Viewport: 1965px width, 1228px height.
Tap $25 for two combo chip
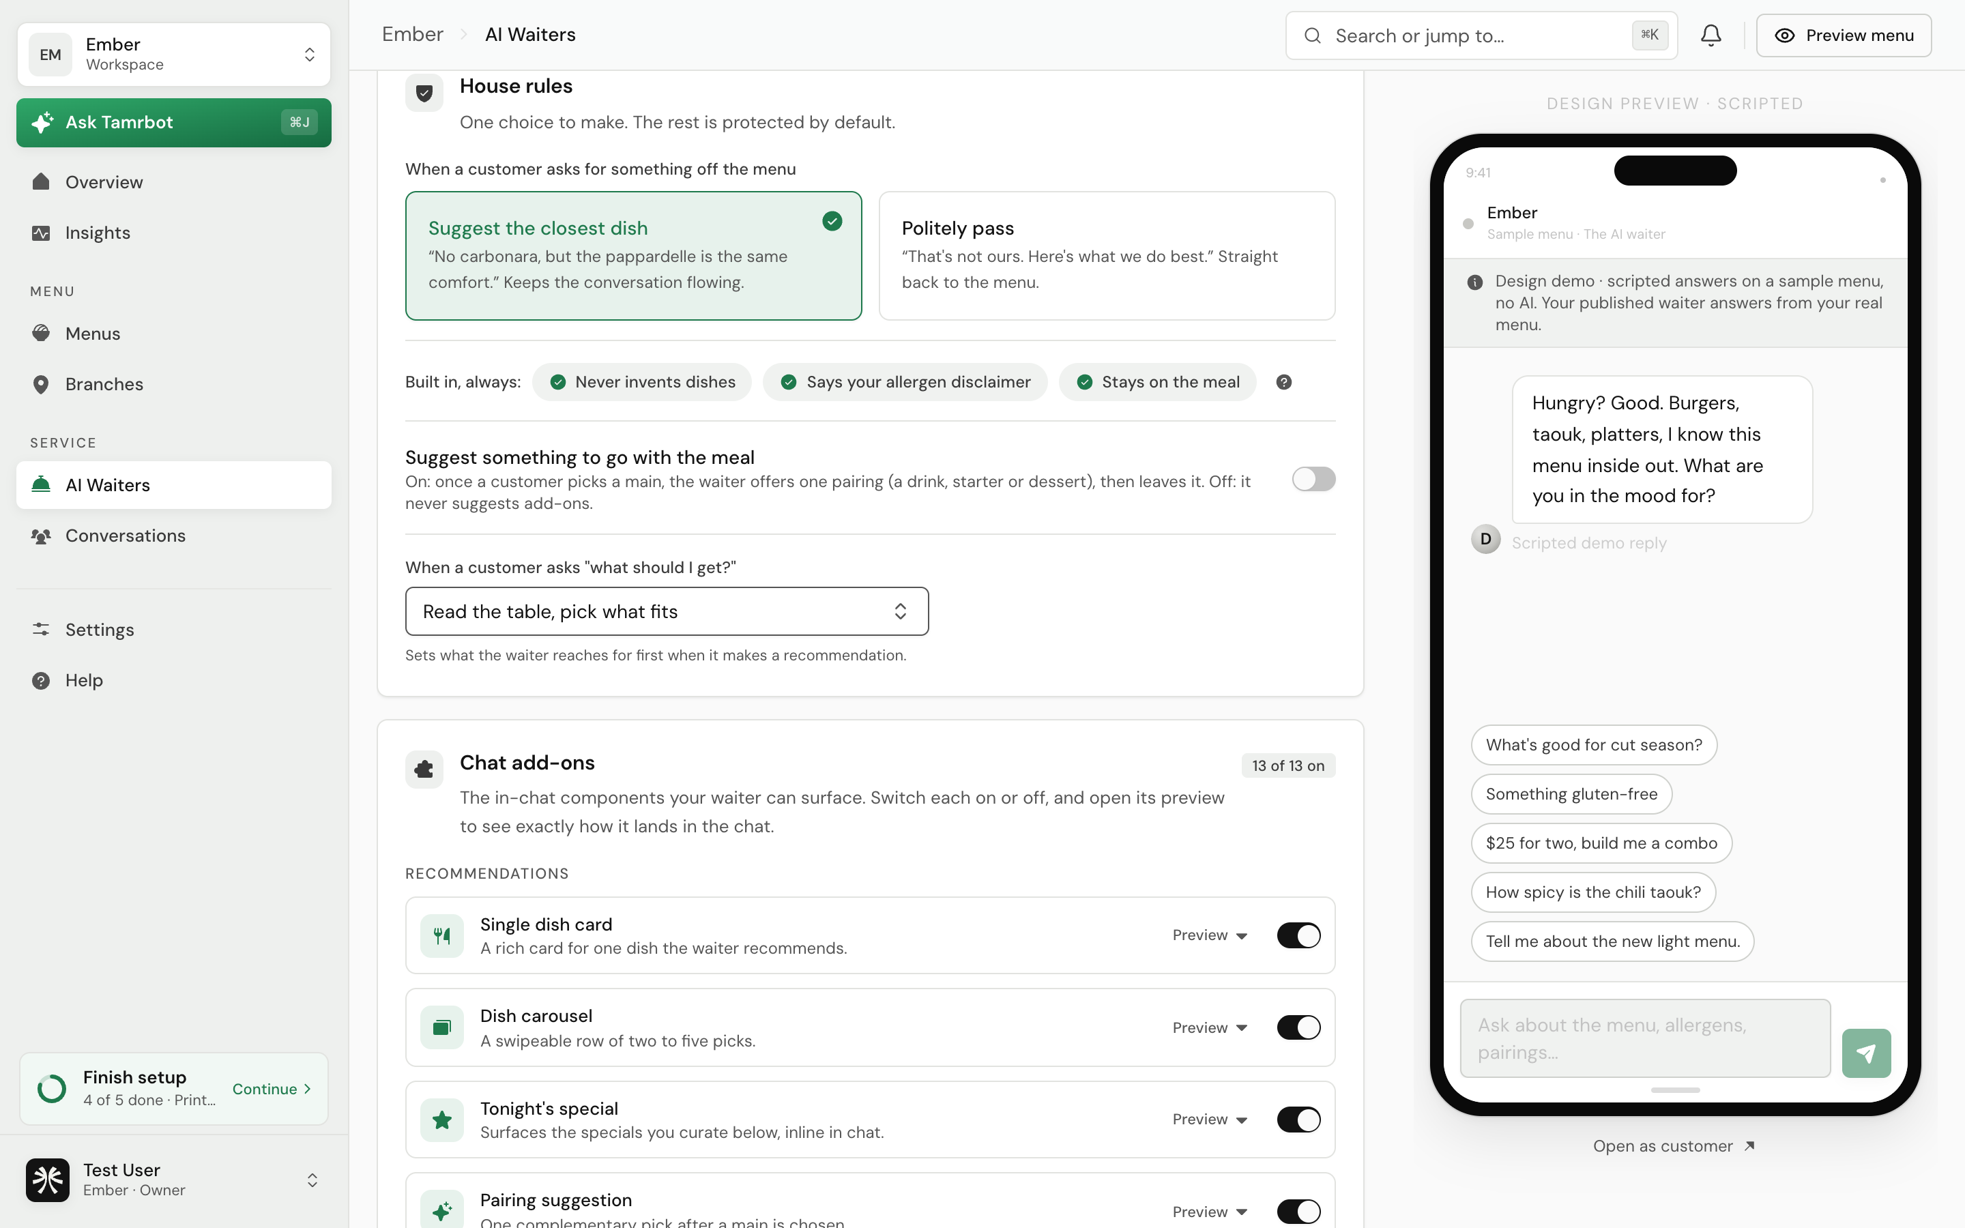point(1601,843)
